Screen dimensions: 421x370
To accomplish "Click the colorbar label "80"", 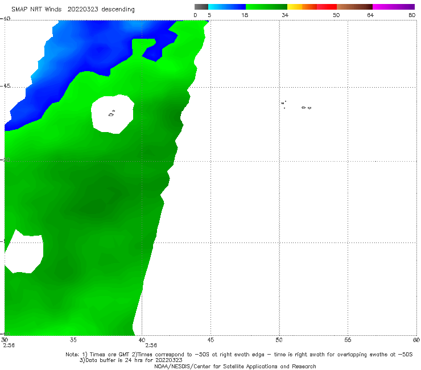I will 412,15.
